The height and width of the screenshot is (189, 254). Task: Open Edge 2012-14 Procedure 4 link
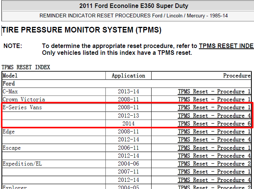pyautogui.click(x=214, y=139)
